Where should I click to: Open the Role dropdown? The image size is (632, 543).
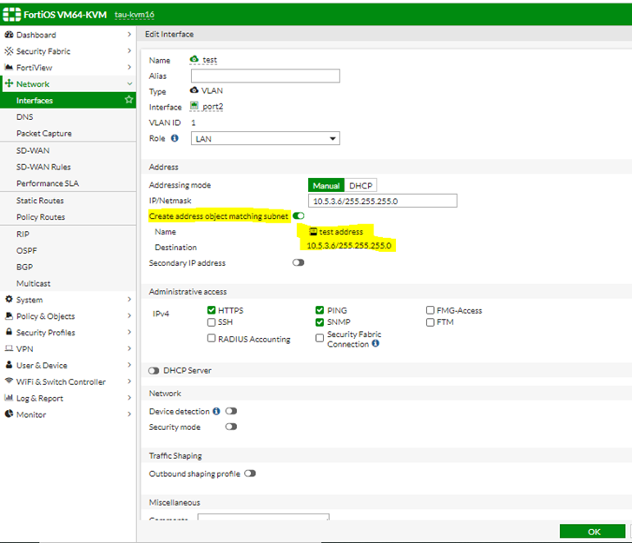coord(265,138)
